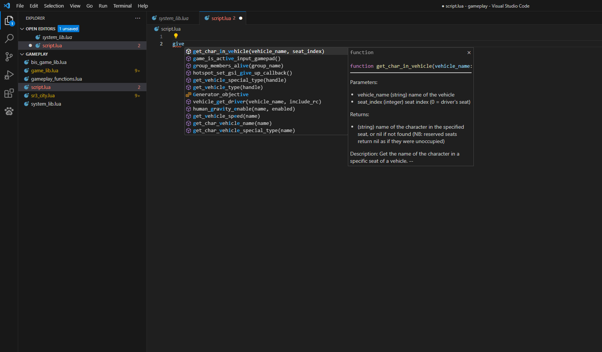This screenshot has height=352, width=602.
Task: Select get_char_in_vehicle suggestion
Action: 266,51
